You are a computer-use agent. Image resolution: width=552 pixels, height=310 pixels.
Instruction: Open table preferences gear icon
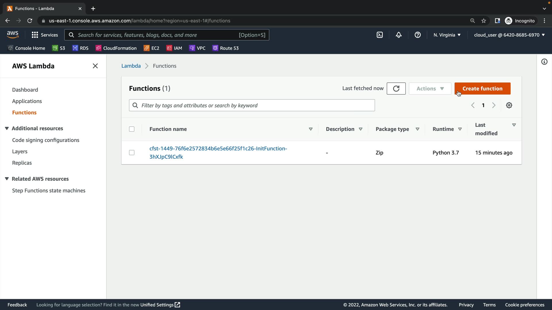509,105
